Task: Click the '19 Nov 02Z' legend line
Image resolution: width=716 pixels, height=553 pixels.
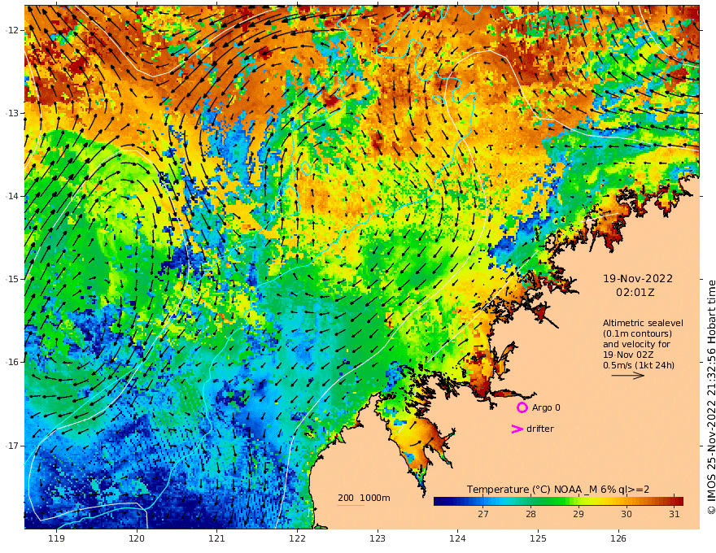Action: 628,355
